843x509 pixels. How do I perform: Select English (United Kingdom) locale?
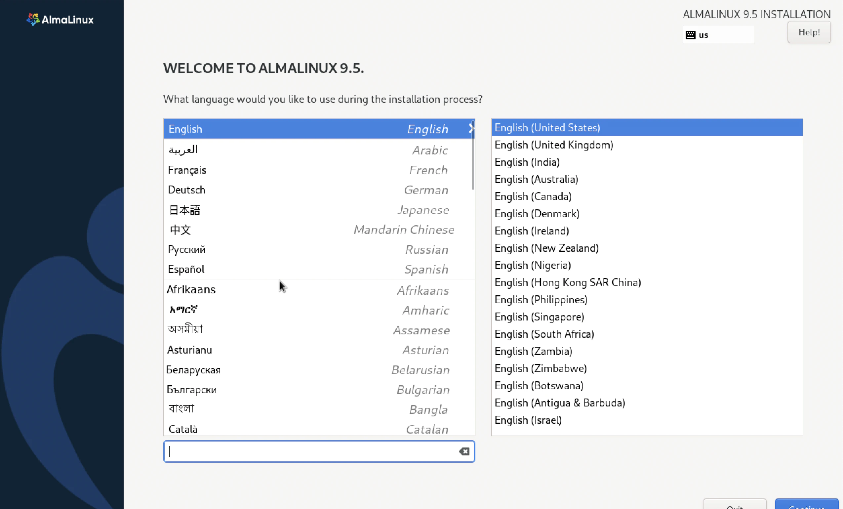tap(647, 145)
